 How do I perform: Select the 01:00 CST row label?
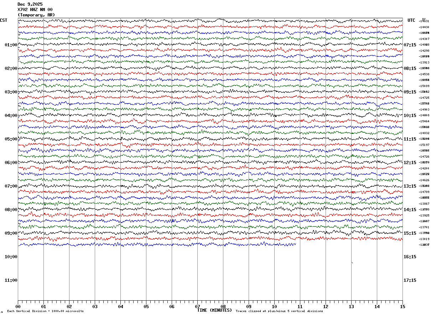11,45
